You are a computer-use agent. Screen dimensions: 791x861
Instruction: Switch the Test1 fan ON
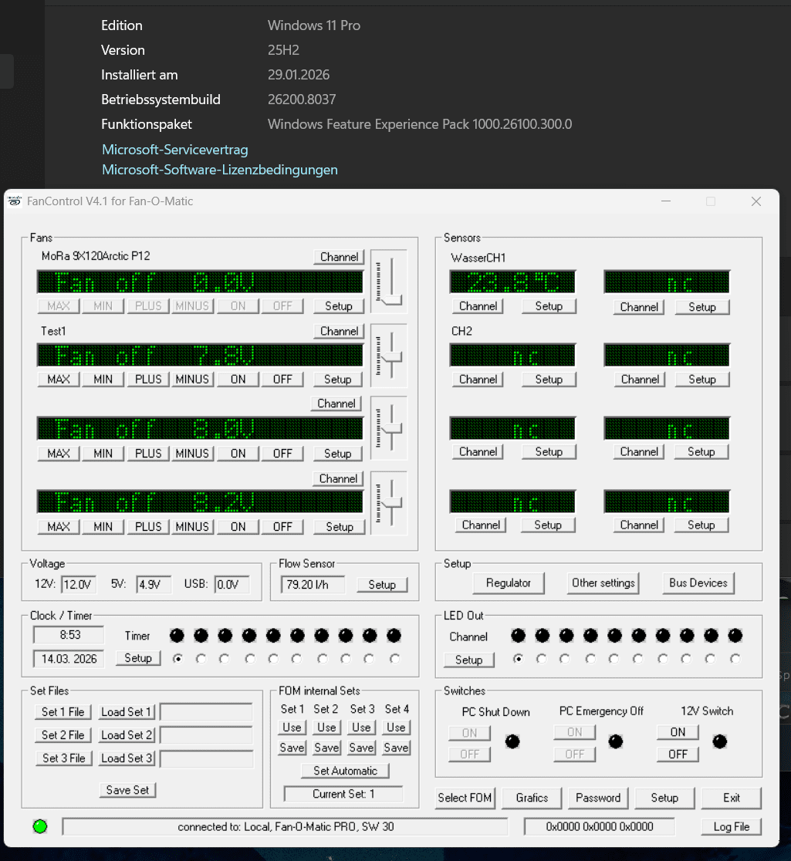coord(238,380)
